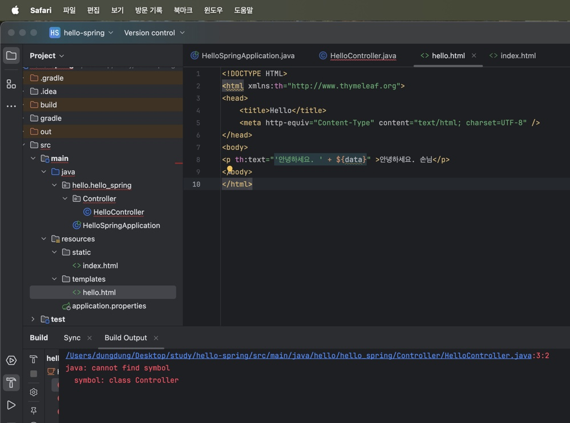This screenshot has width=570, height=423.
Task: Click the <title>Hello</title> code line
Action: (x=283, y=111)
